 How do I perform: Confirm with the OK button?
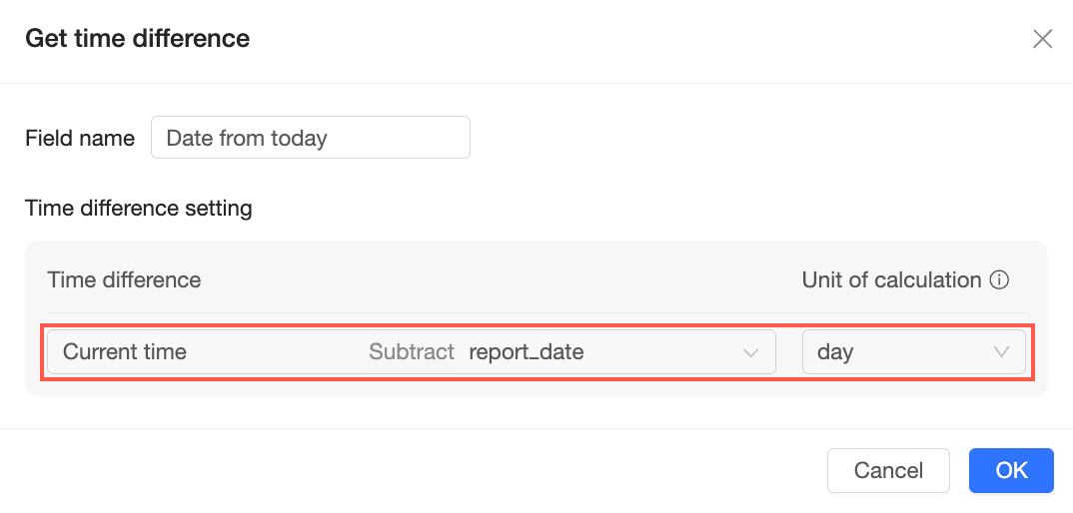pyautogui.click(x=1011, y=470)
